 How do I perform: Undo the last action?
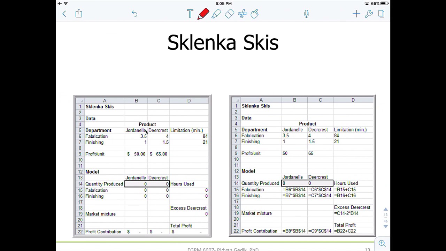134,14
